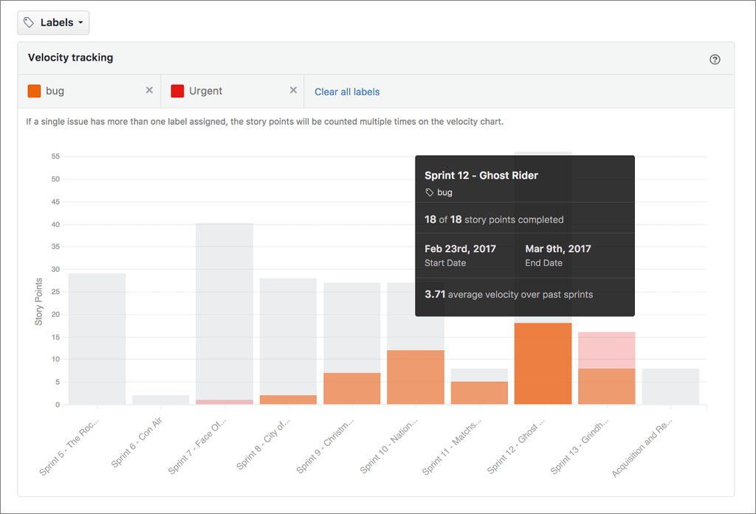The image size is (756, 514).
Task: Select the Sprint 7 tall gray bar
Action: [x=224, y=311]
